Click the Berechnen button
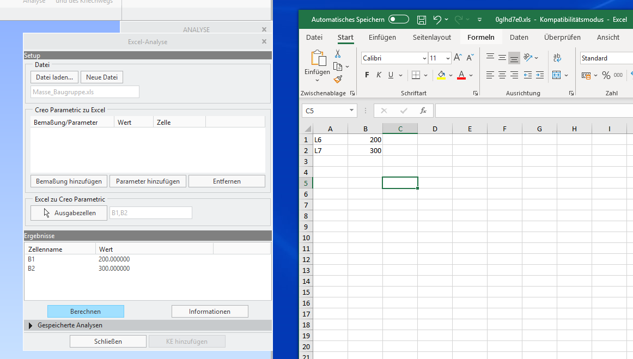Viewport: 633px width, 359px height. pyautogui.click(x=86, y=311)
